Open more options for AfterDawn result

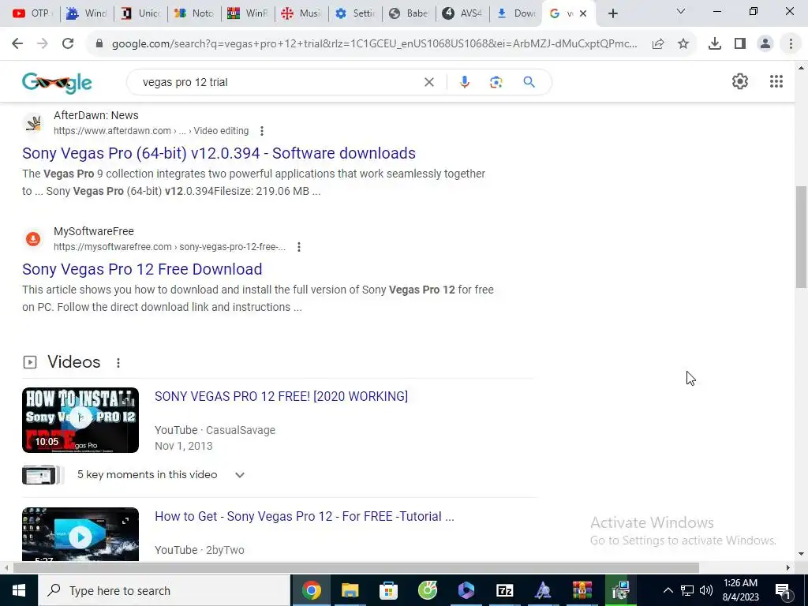click(x=262, y=131)
